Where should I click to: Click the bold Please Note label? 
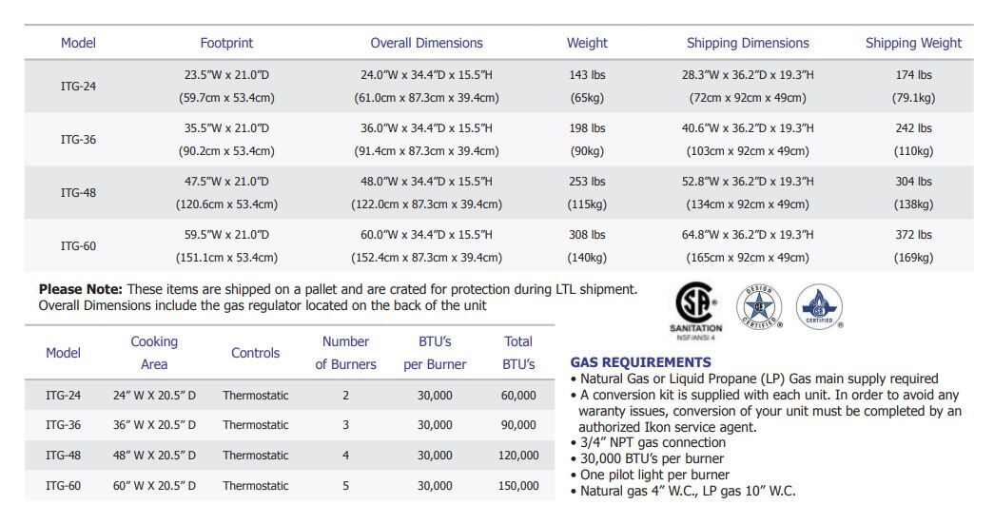pyautogui.click(x=80, y=289)
